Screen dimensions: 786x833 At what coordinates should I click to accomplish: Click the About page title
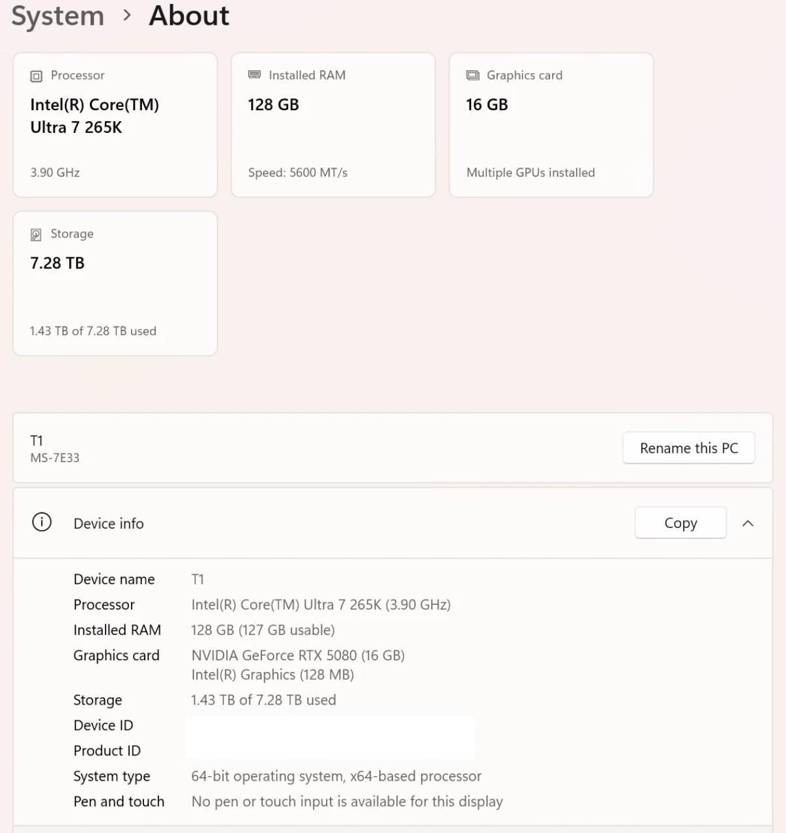point(189,16)
